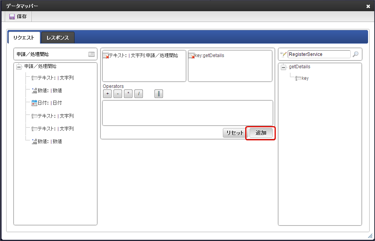
Task: Click the form icon beside 申請／処理開始 header
Action: click(92, 54)
